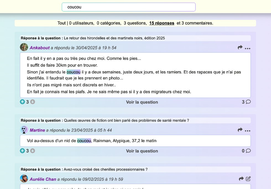The width and height of the screenshot is (271, 189).
Task: Filter results by 3 questions
Action: coord(135,23)
